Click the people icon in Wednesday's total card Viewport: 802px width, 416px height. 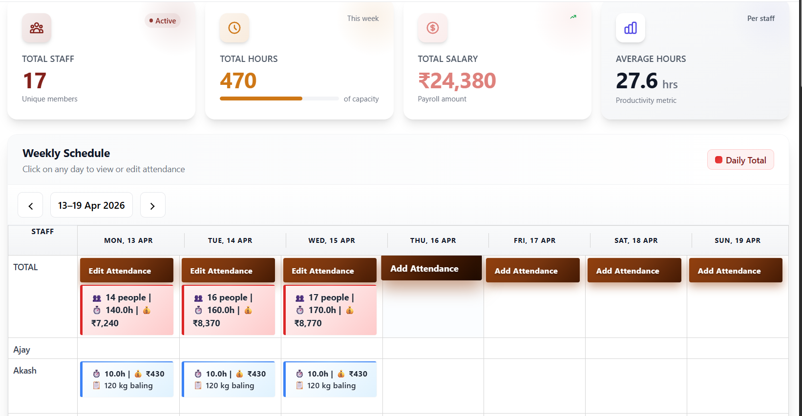point(300,298)
